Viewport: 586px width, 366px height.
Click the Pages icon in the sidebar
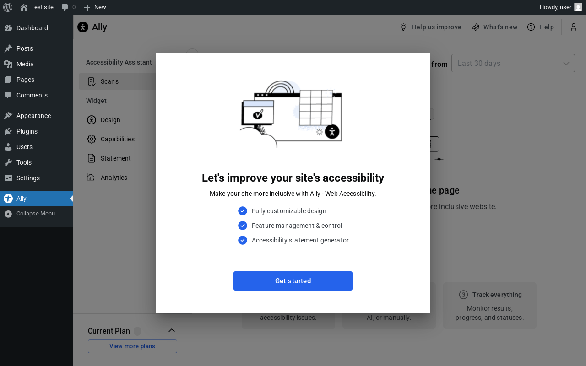pos(8,80)
